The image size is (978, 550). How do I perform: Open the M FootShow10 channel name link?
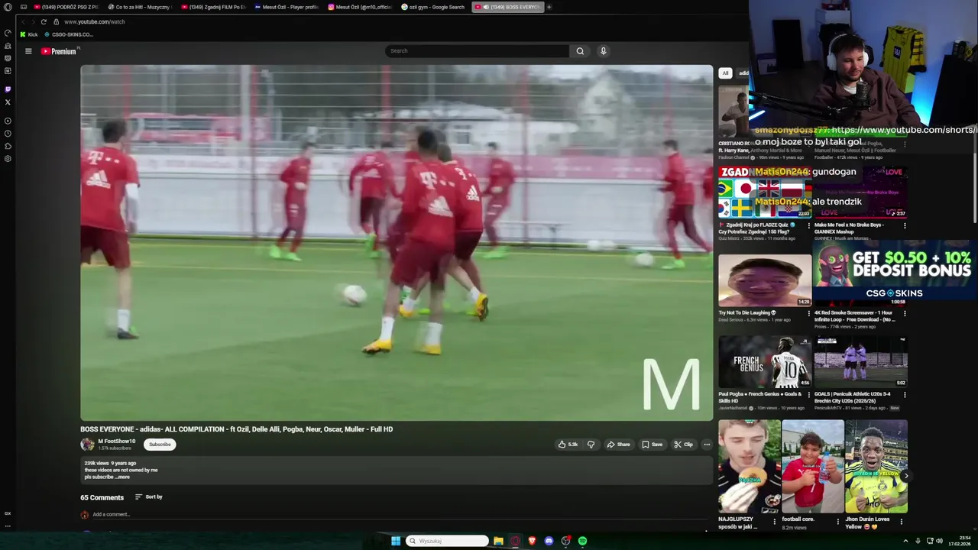coord(116,442)
